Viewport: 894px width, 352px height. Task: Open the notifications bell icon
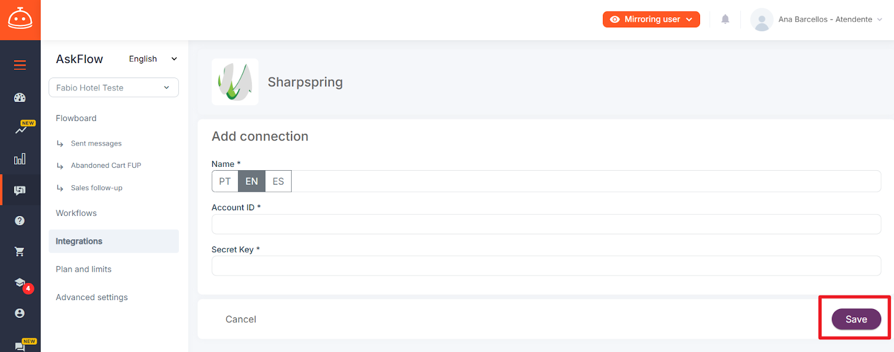coord(725,19)
